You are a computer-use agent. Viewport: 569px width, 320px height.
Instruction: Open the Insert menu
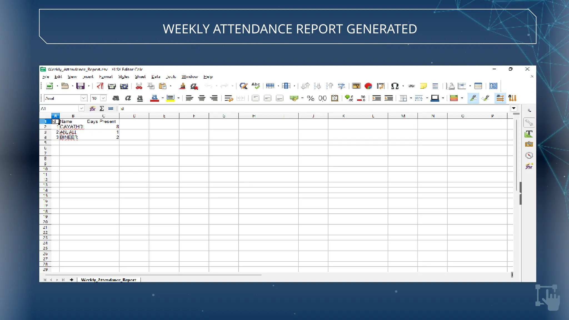(x=88, y=77)
